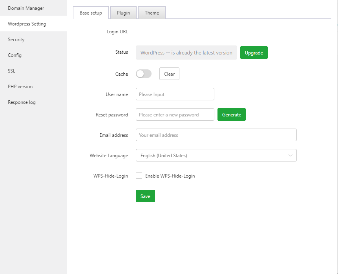Image resolution: width=338 pixels, height=274 pixels.
Task: Expand the Website Language dropdown
Action: click(216, 156)
